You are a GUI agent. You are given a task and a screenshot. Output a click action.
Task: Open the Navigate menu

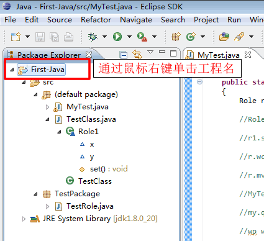(136, 20)
